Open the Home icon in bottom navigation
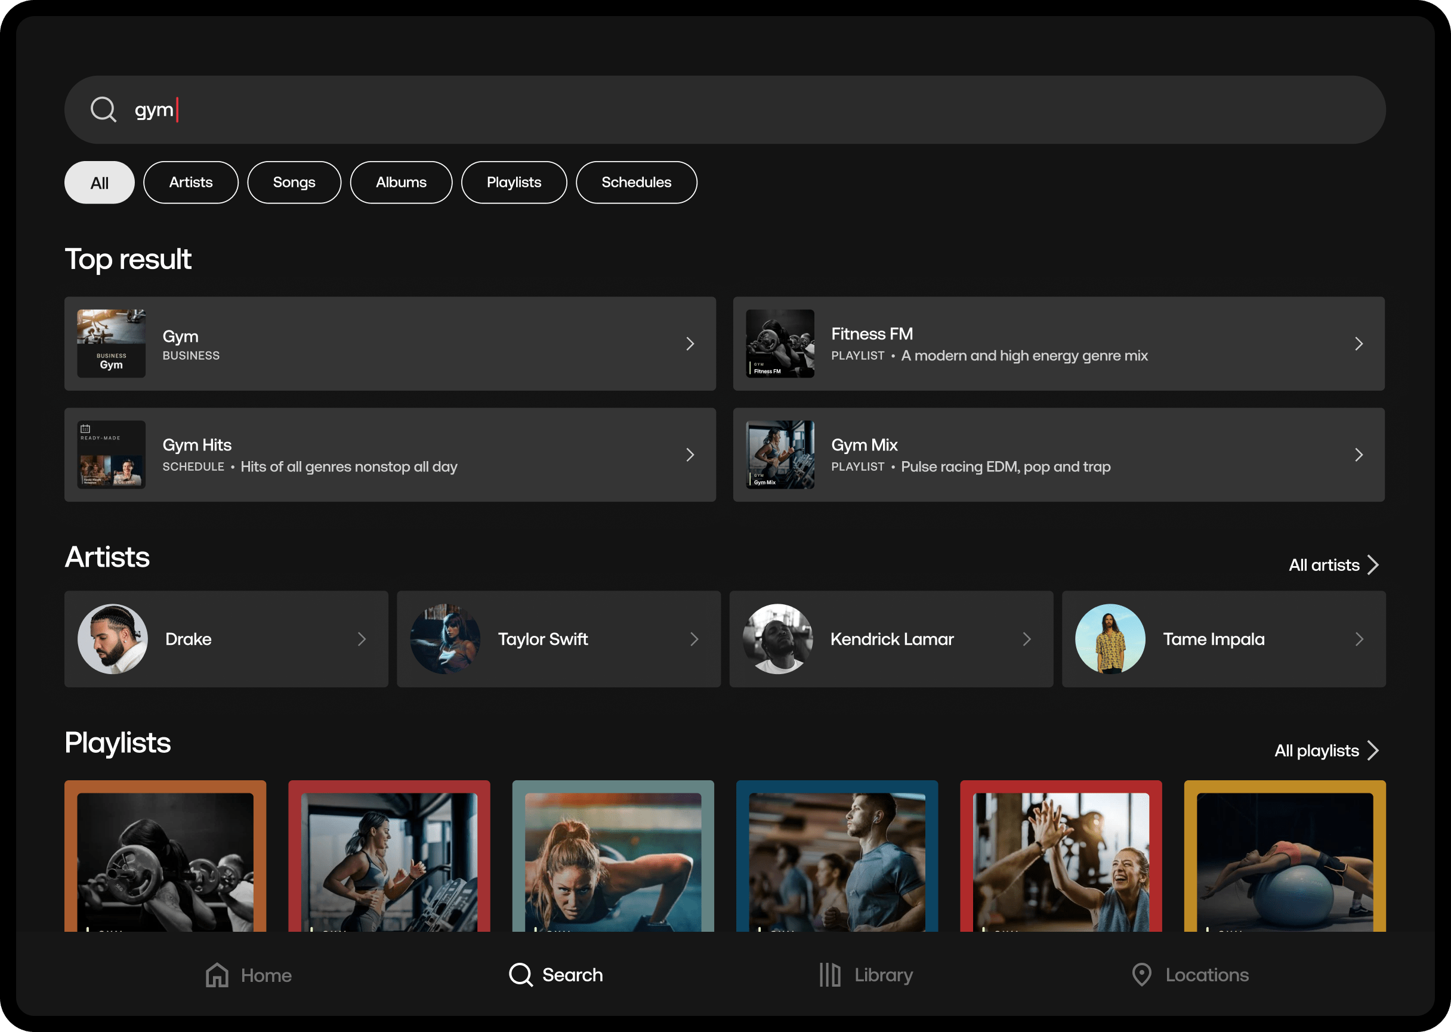This screenshot has height=1032, width=1451. 217,975
